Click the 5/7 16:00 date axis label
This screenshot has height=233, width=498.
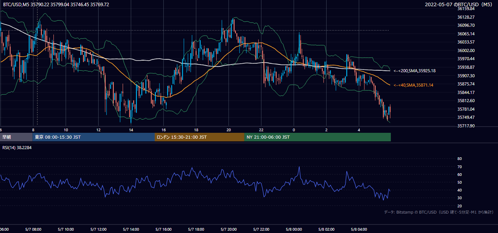[163, 230]
